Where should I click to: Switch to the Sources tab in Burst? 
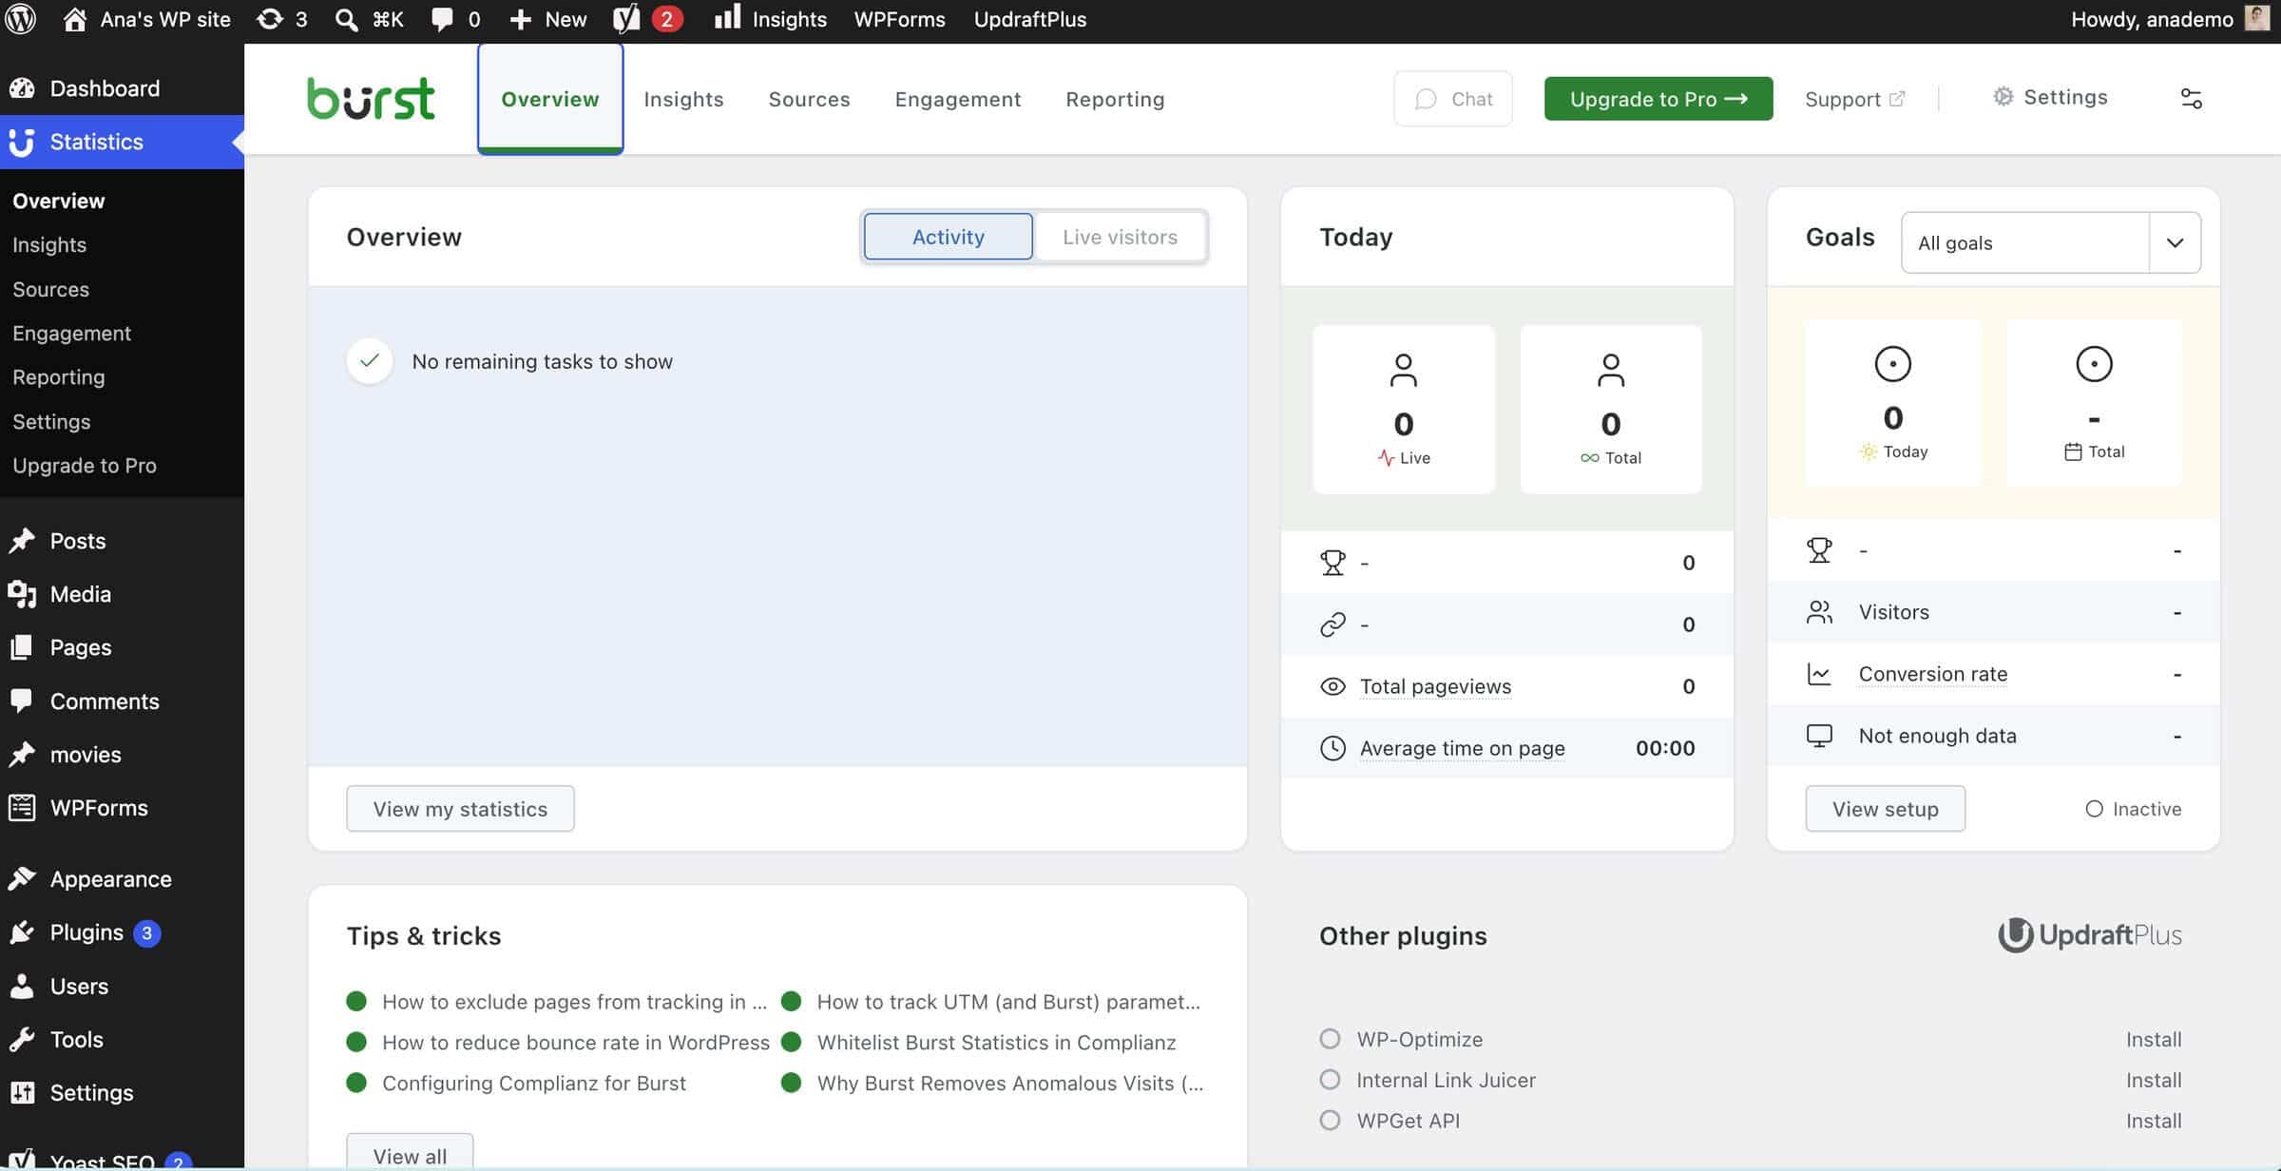(809, 99)
